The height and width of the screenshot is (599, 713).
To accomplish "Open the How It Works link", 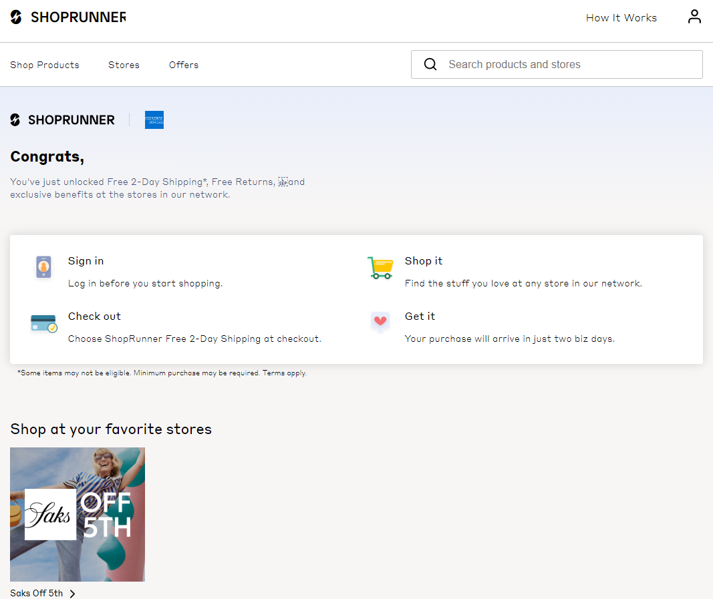I will pos(621,18).
